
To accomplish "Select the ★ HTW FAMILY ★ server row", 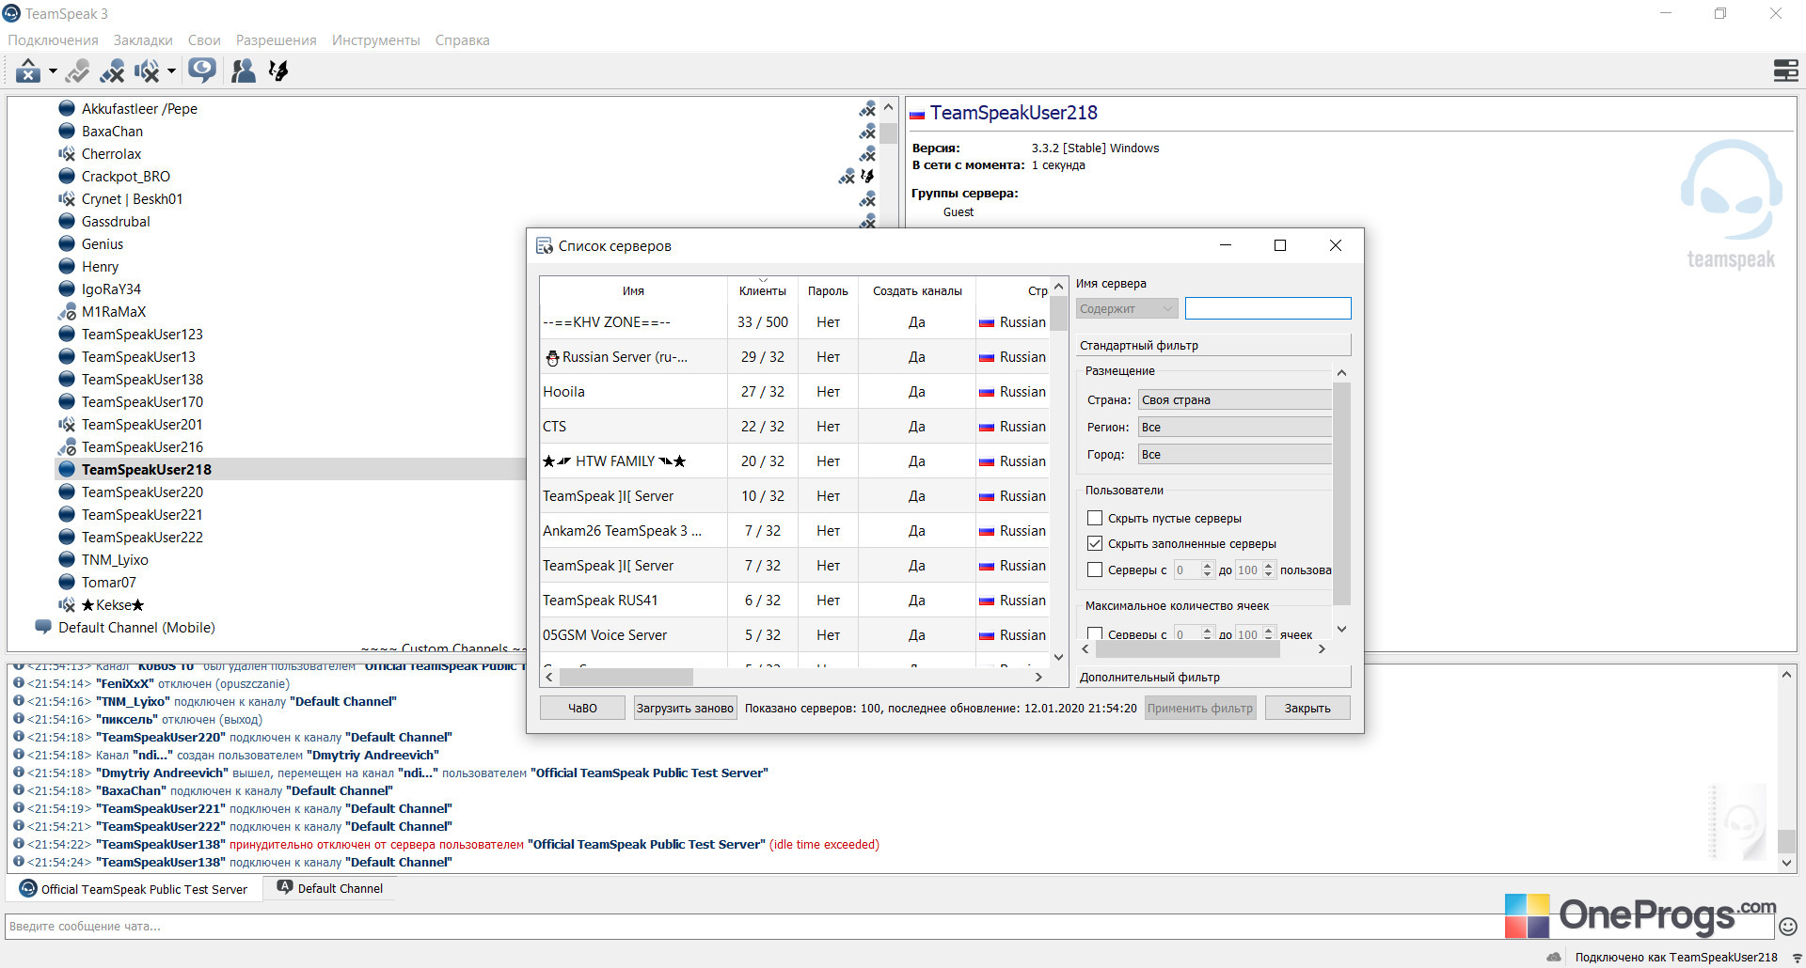I will pyautogui.click(x=794, y=461).
